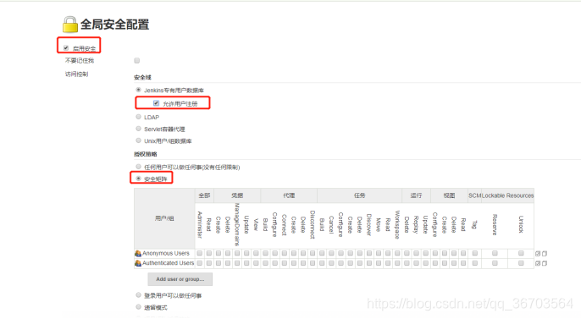
Task: Click the Unlock column label
Action: 521,224
